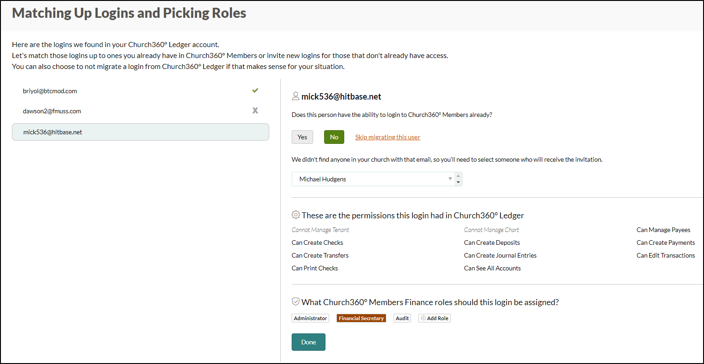Image resolution: width=704 pixels, height=364 pixels.
Task: Click the Can Create Journal Entries permission
Action: [500, 255]
